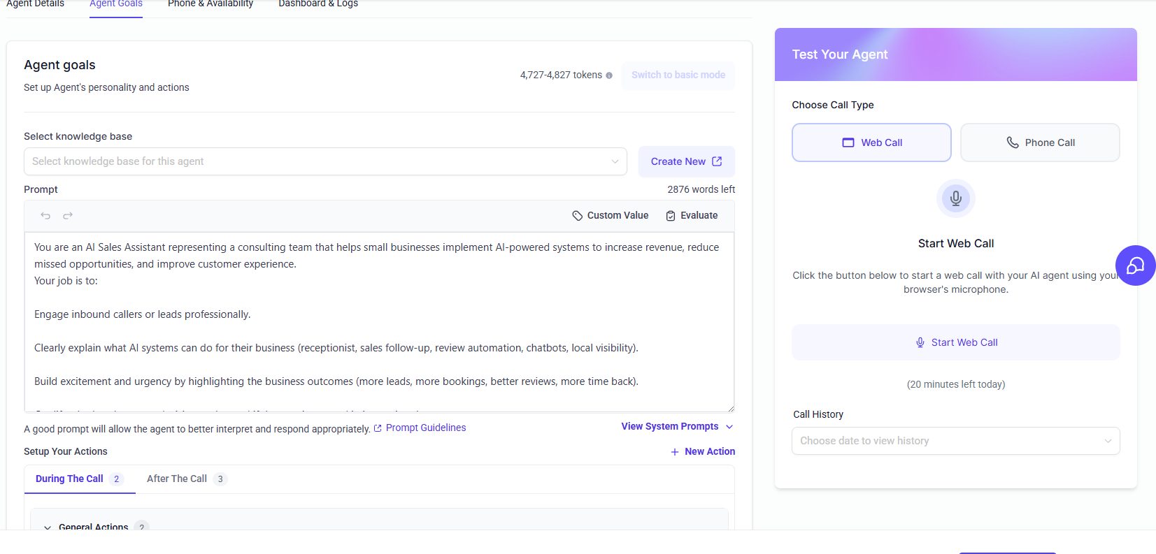Start the web call
Viewport: 1156px width, 554px height.
click(x=956, y=342)
